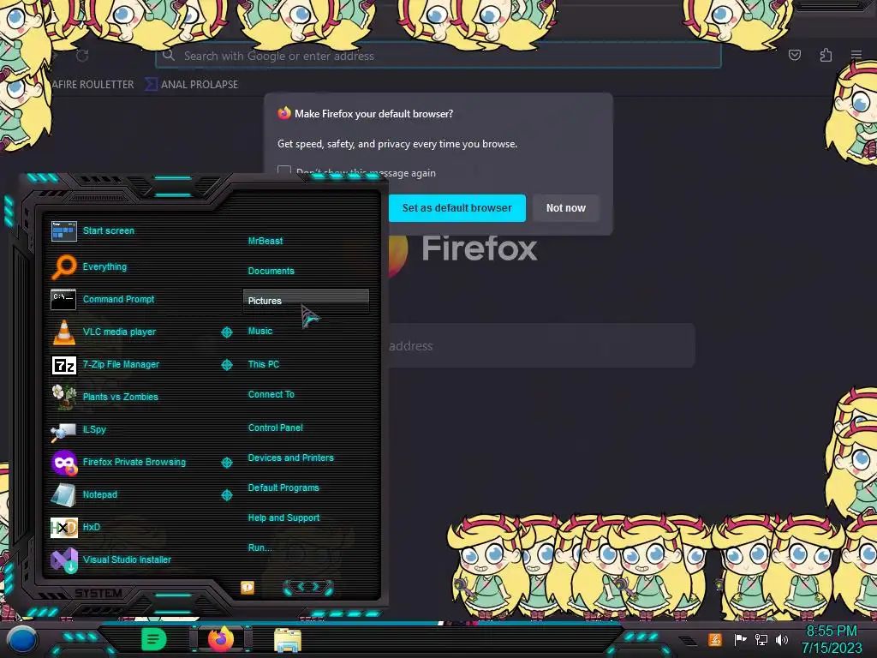The image size is (877, 658).
Task: Open HxD hex editor icon
Action: [63, 527]
